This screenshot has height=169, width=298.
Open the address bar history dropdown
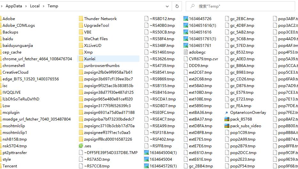point(167,6)
